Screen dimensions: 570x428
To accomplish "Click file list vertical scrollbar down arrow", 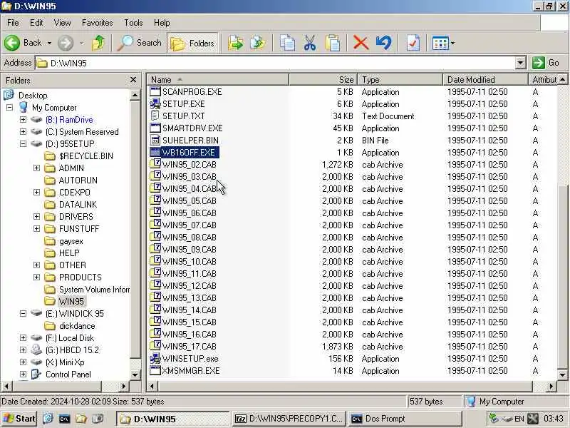I will pyautogui.click(x=562, y=374).
